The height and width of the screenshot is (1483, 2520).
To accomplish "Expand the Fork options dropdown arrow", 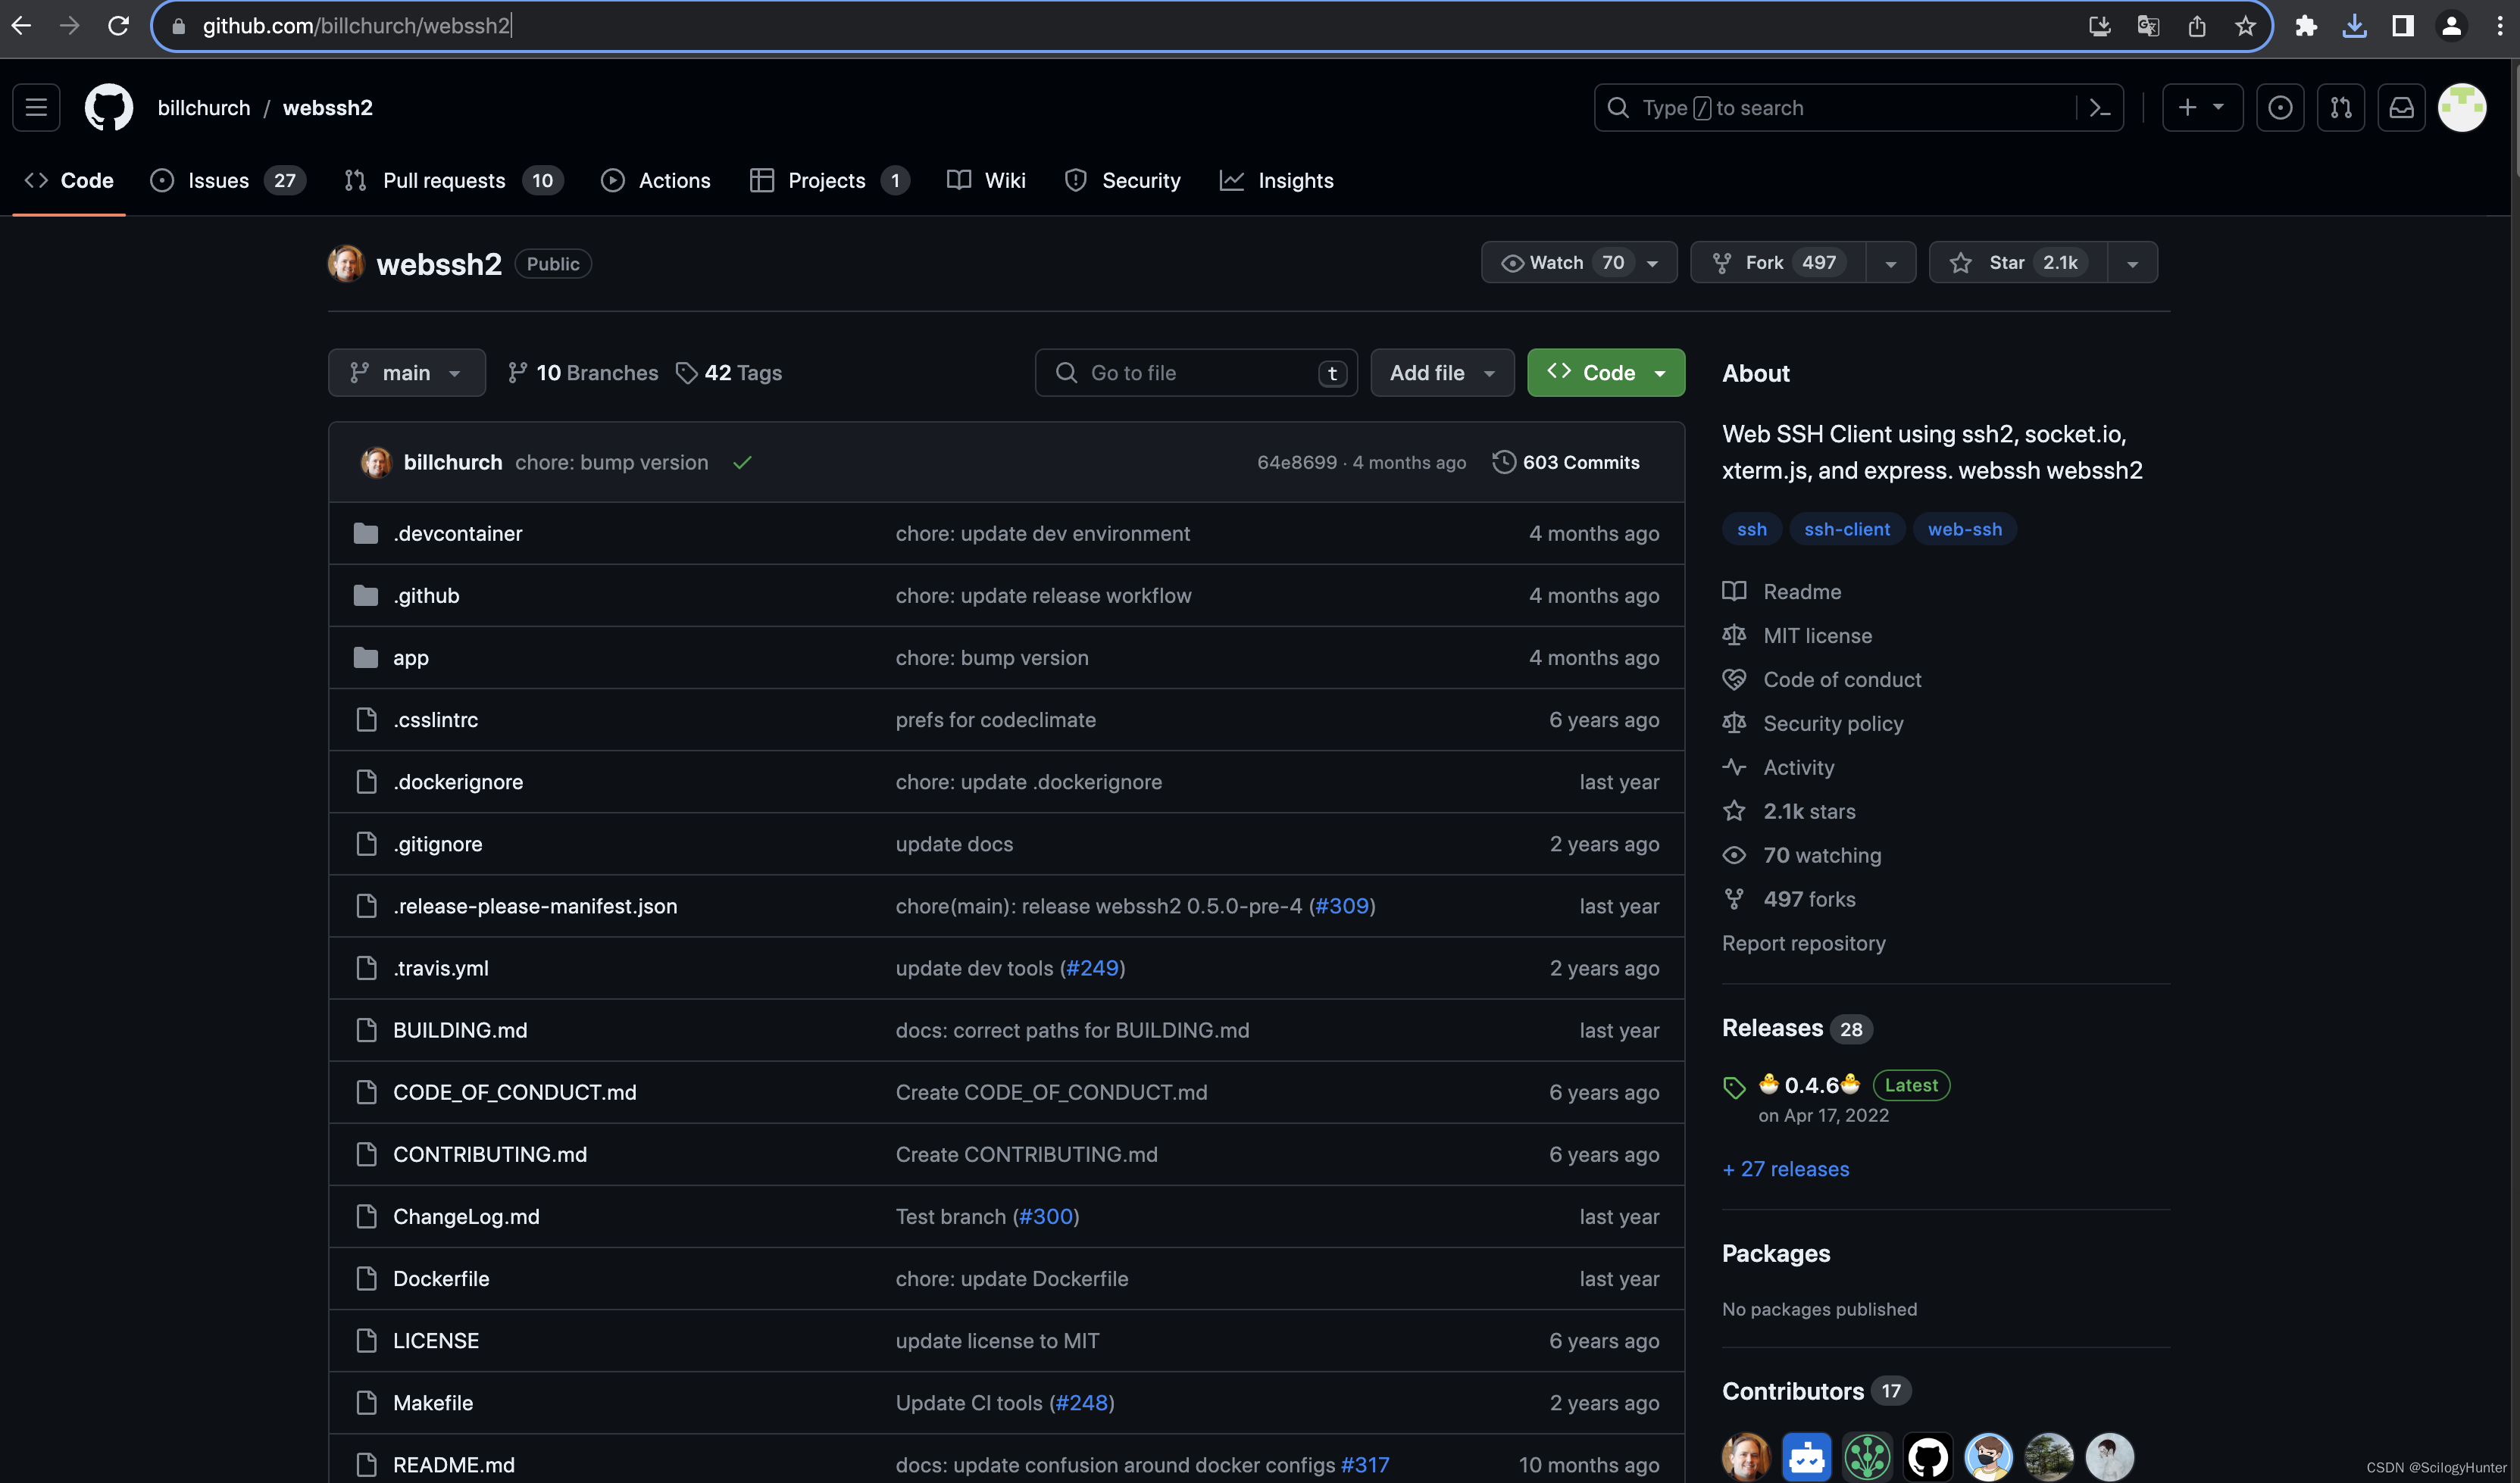I will [1890, 263].
